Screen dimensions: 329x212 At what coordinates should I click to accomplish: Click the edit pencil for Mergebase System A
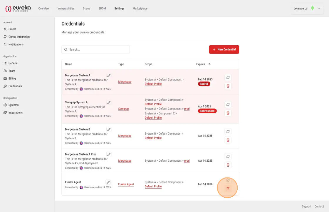109,75
